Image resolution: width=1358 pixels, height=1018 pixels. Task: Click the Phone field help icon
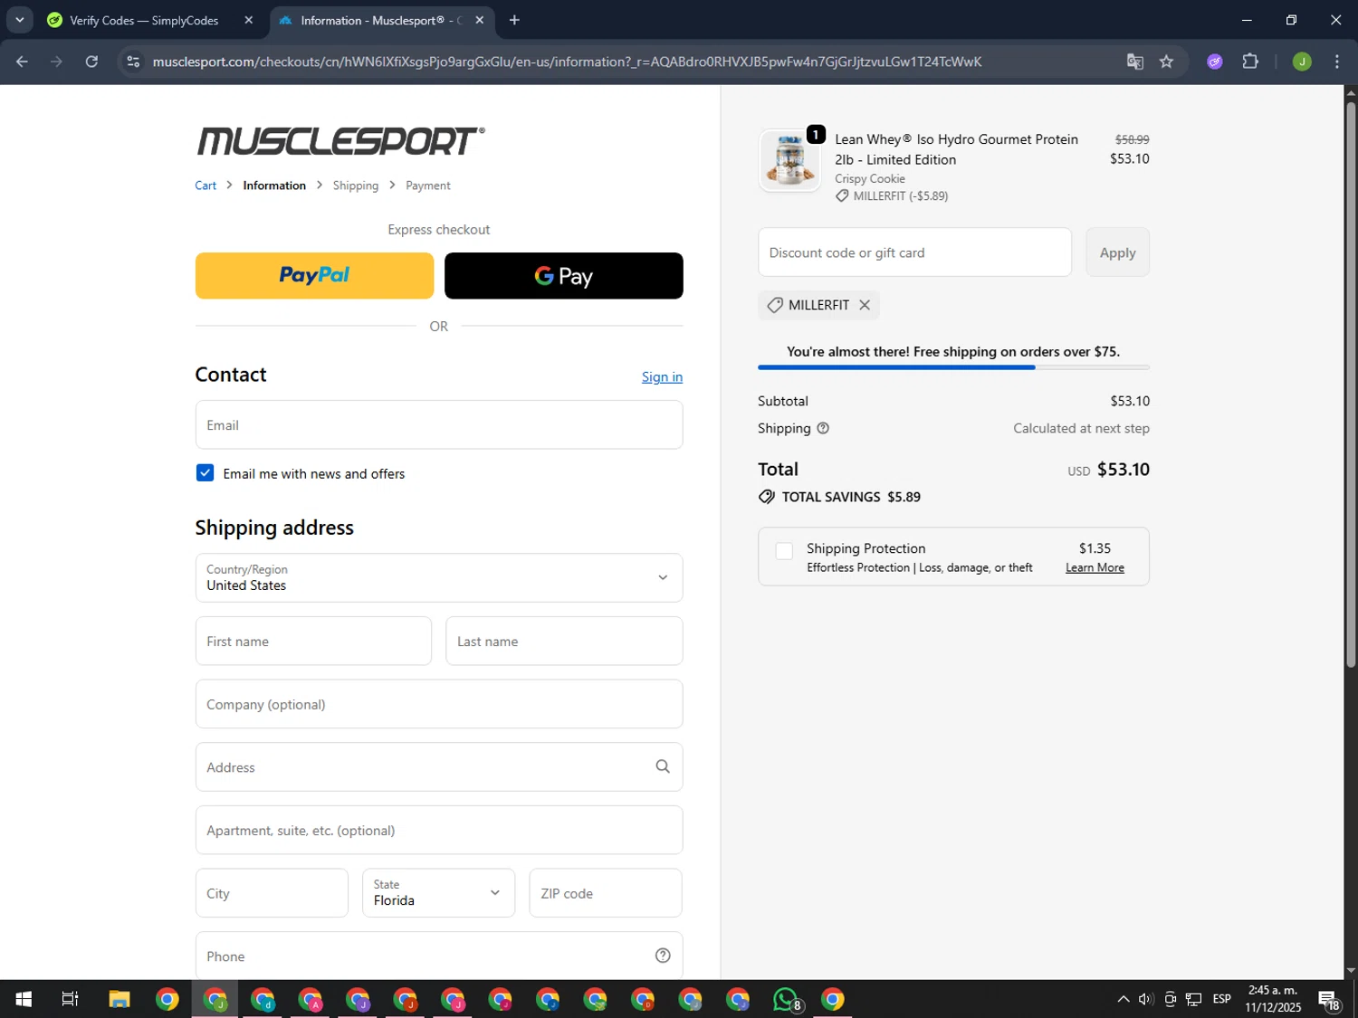coord(663,956)
